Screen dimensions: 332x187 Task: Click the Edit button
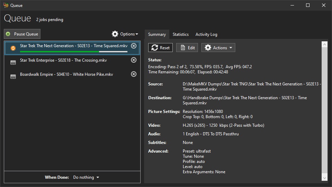pyautogui.click(x=187, y=48)
